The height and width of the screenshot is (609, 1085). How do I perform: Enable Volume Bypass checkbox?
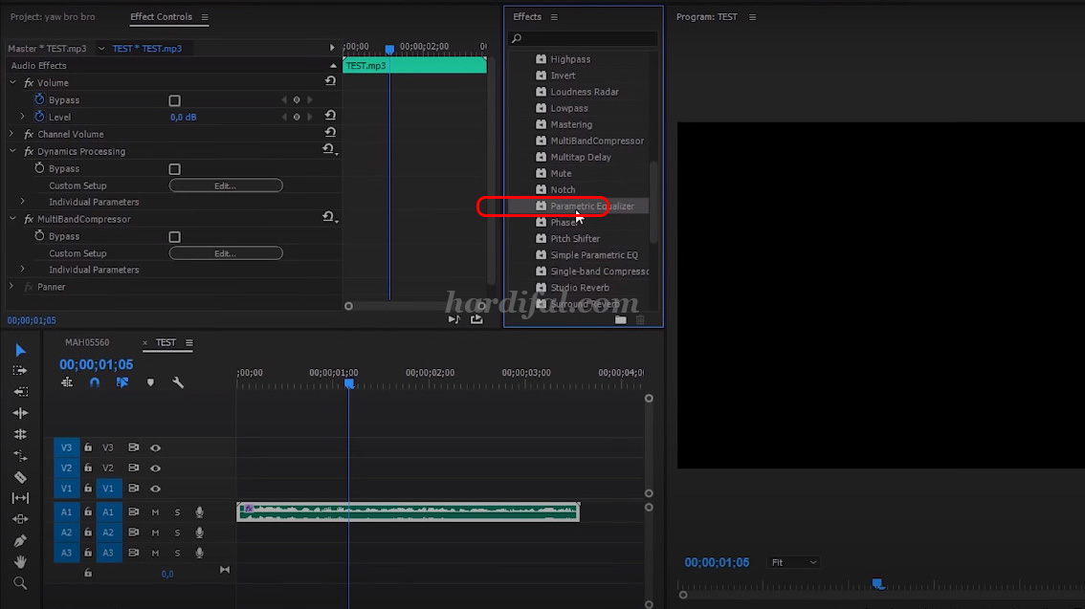pyautogui.click(x=174, y=101)
